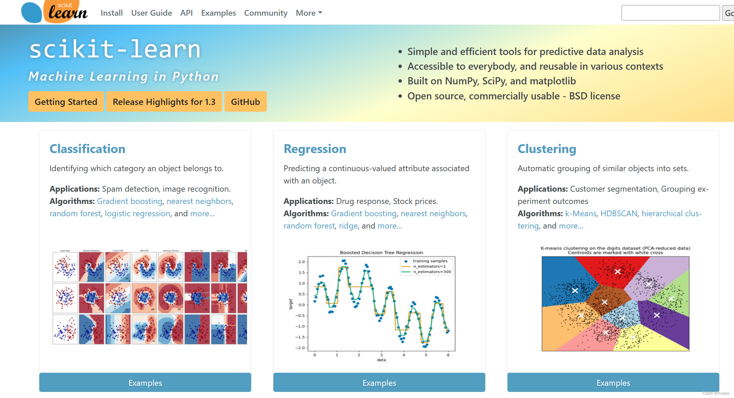
Task: Click the Community menu item
Action: coord(264,13)
